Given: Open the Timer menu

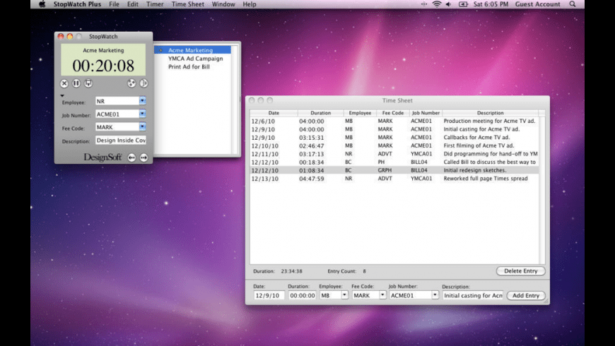Looking at the screenshot, I should [155, 4].
